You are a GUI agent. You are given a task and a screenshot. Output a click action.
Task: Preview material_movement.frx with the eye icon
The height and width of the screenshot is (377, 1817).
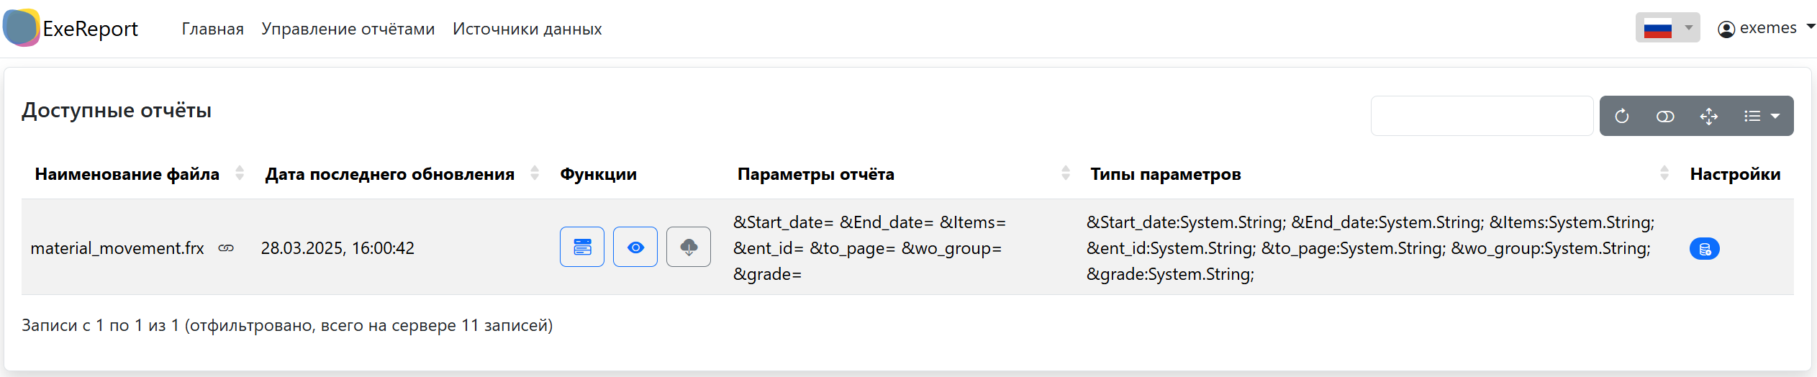coord(635,247)
